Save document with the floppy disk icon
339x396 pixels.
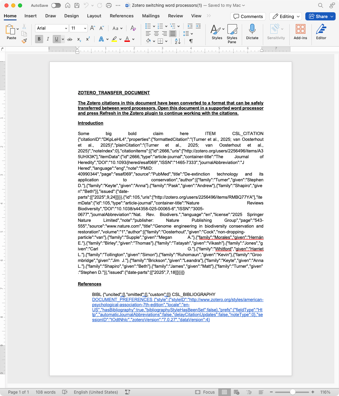(x=77, y=5)
